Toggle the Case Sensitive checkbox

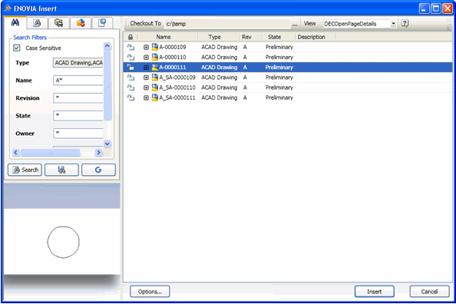tap(17, 48)
